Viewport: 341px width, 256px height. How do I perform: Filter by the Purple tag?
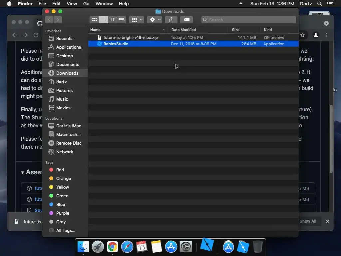(65, 213)
